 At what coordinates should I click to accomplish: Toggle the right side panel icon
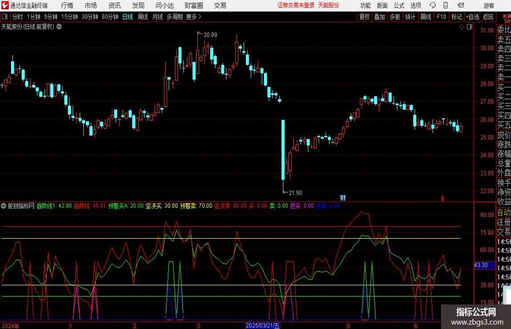(469, 27)
